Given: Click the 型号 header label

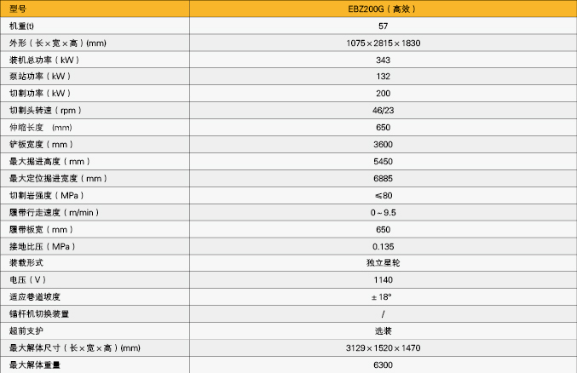Looking at the screenshot, I should click(19, 9).
